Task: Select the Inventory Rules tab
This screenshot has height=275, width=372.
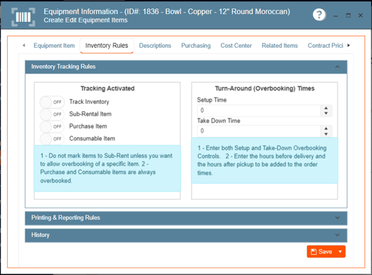Action: [107, 46]
